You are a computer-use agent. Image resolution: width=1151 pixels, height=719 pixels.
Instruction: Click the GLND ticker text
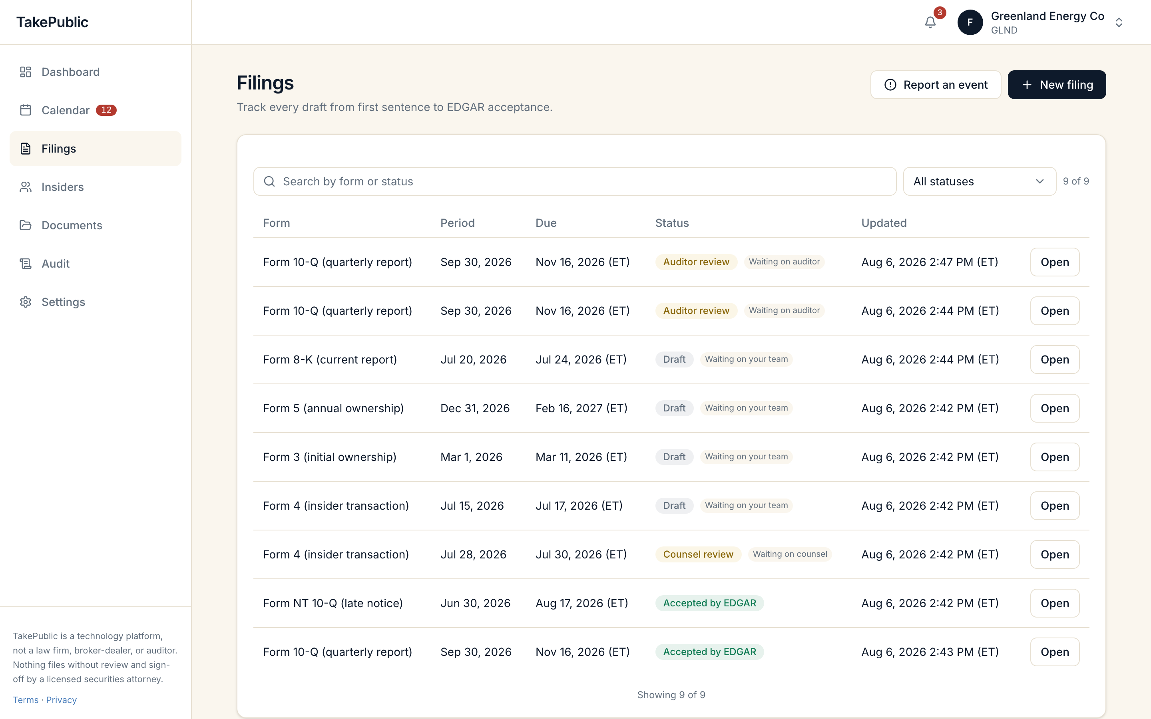coord(1004,30)
